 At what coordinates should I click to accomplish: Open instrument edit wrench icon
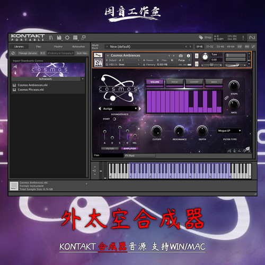coord(98,55)
